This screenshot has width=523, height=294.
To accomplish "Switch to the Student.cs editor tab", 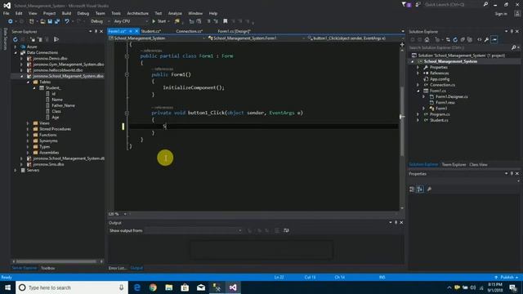I will [150, 31].
